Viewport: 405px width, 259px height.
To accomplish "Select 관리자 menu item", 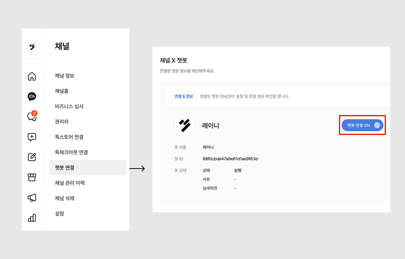I will 62,121.
